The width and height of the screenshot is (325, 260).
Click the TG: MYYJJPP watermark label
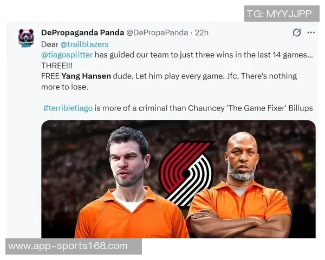[x=282, y=14]
